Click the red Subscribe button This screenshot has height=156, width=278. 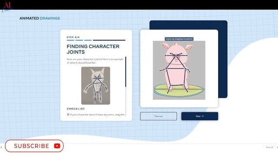[34, 146]
